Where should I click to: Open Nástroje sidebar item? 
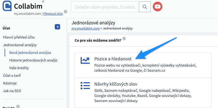point(10,83)
